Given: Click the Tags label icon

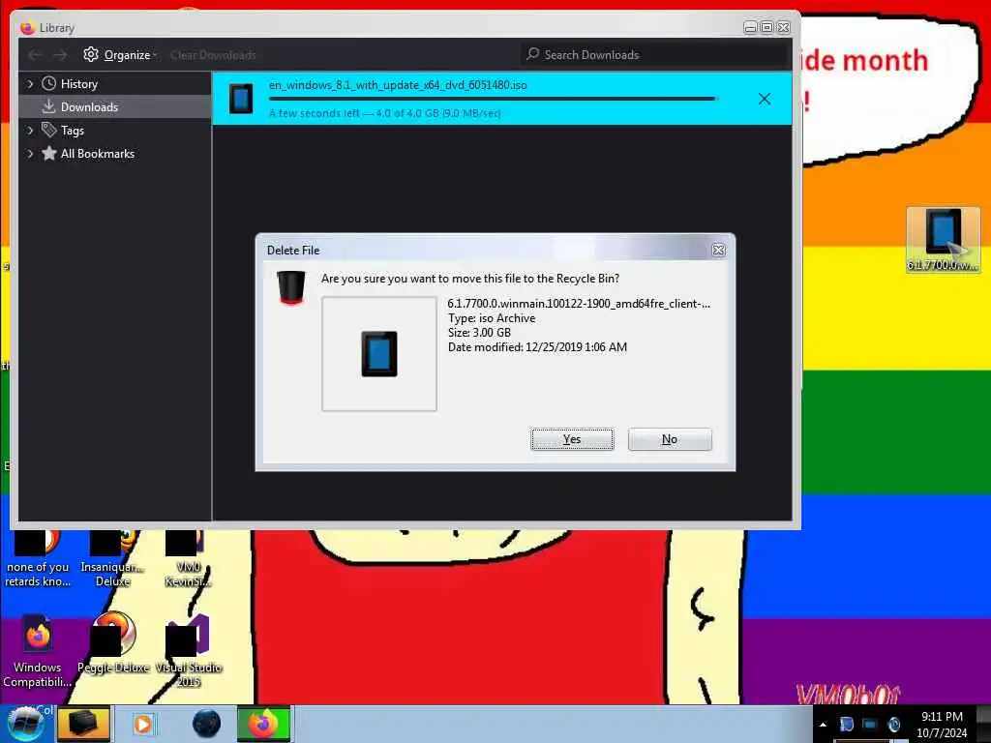Looking at the screenshot, I should coord(48,131).
